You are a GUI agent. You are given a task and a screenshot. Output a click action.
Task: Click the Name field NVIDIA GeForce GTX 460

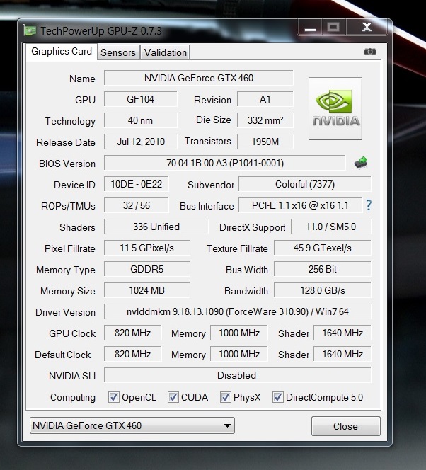[x=199, y=78]
